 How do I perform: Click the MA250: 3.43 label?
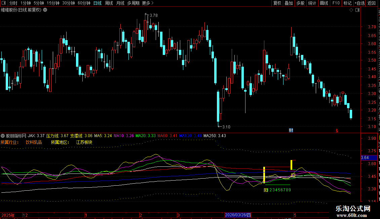point(215,136)
